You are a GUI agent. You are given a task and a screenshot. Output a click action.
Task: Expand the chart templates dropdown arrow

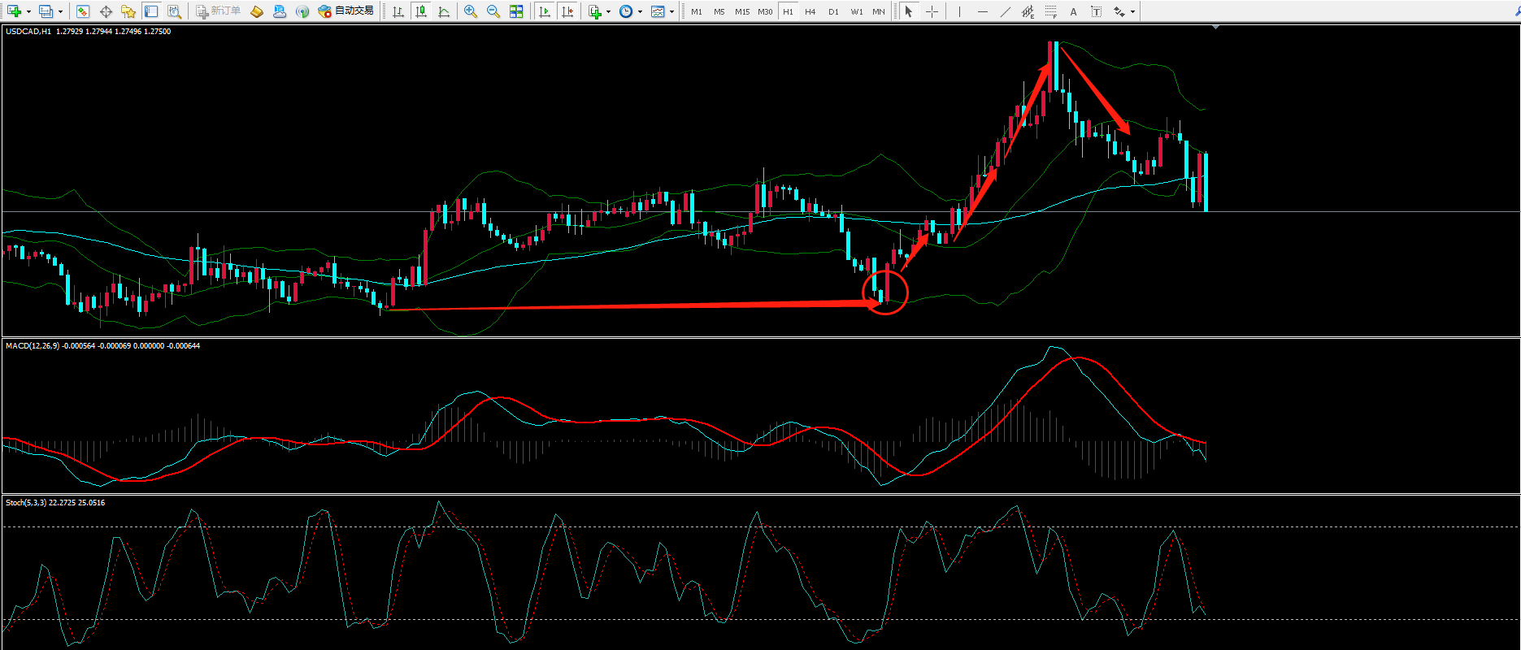point(671,11)
